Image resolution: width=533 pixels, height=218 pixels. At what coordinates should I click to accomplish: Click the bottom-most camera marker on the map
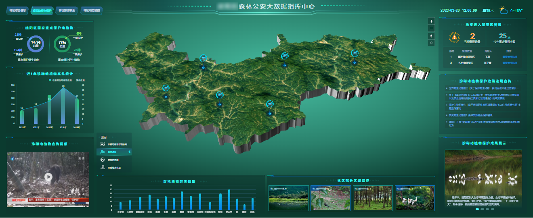[x=269, y=104]
